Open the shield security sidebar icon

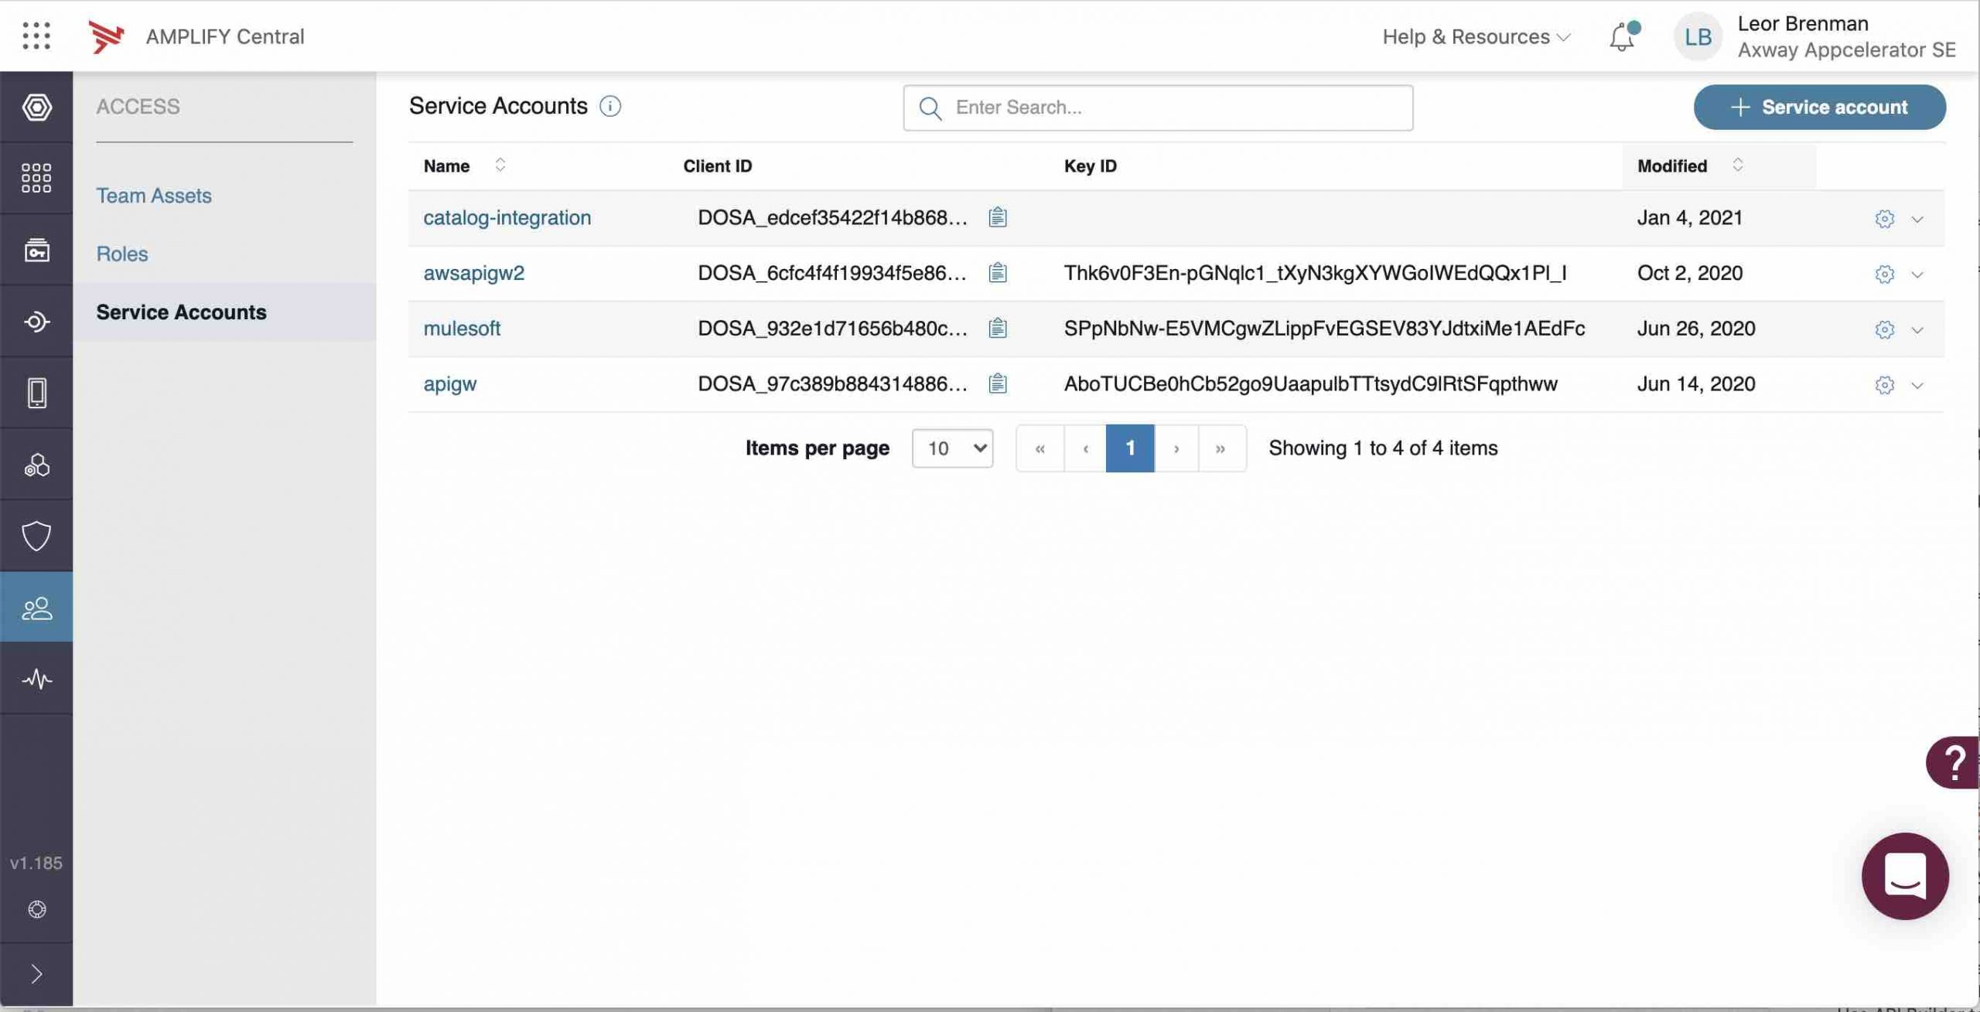(36, 536)
